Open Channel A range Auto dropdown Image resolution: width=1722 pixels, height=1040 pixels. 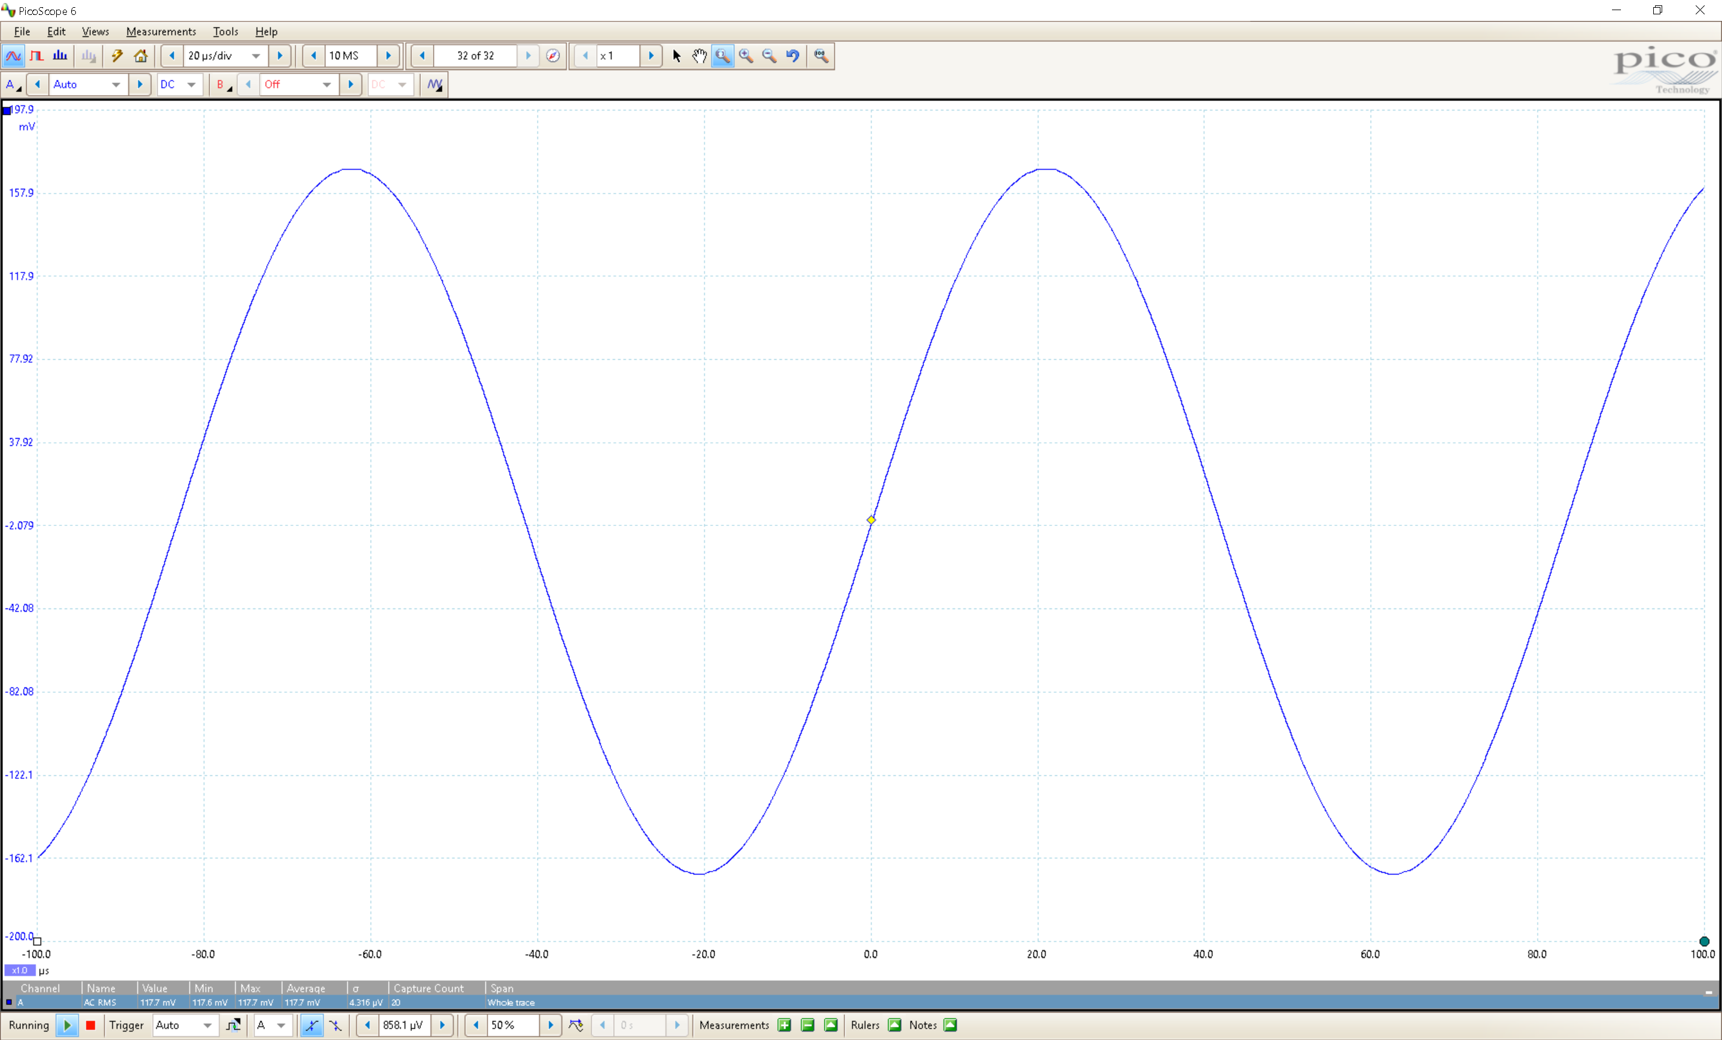pyautogui.click(x=116, y=84)
